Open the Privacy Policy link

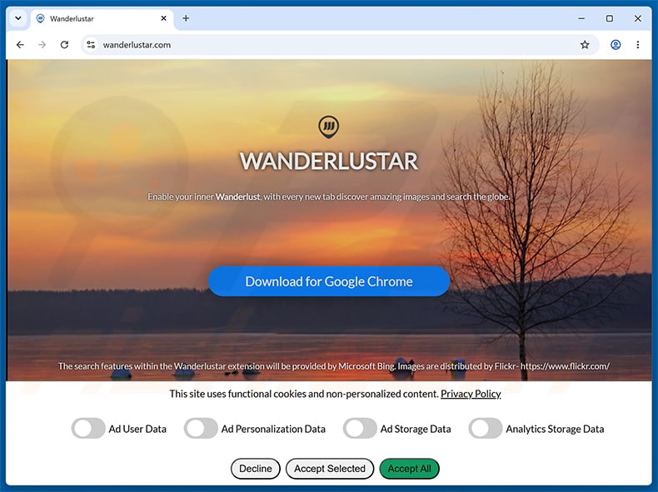471,394
